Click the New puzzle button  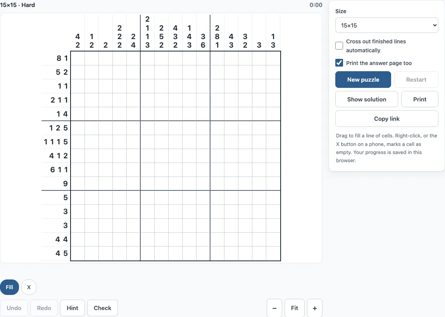click(363, 80)
